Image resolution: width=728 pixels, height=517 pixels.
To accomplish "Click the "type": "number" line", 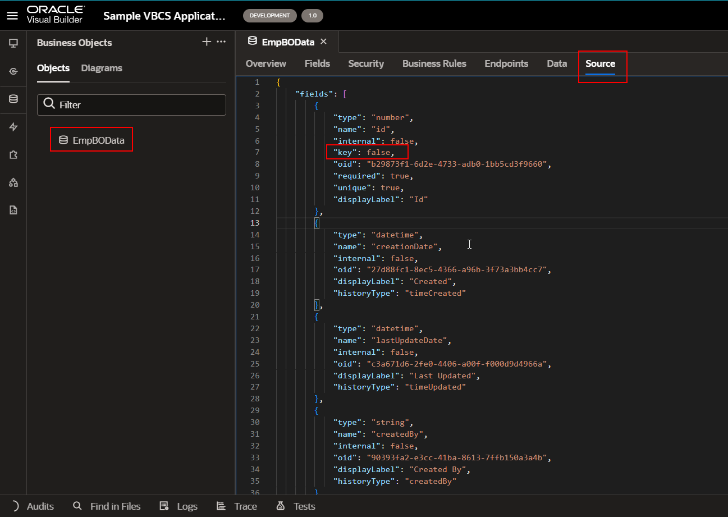I will pyautogui.click(x=373, y=117).
